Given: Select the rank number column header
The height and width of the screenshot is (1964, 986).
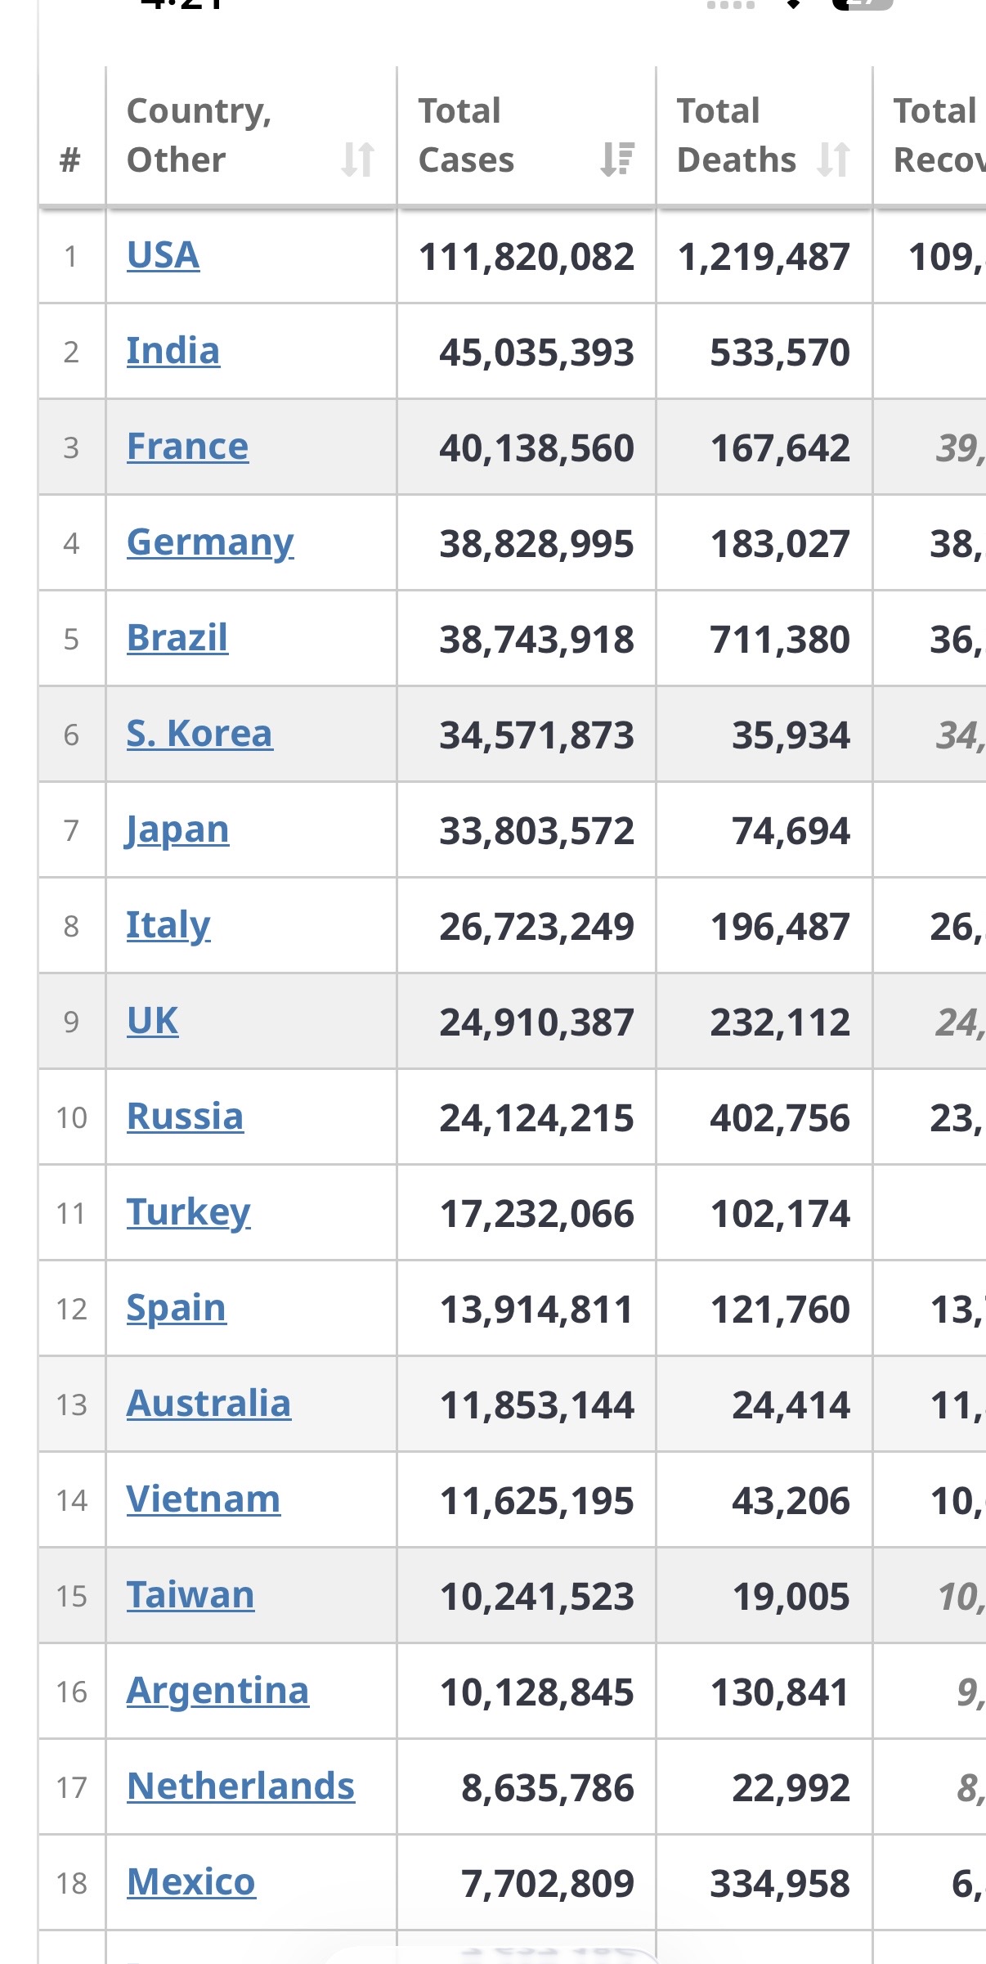Looking at the screenshot, I should click(71, 136).
